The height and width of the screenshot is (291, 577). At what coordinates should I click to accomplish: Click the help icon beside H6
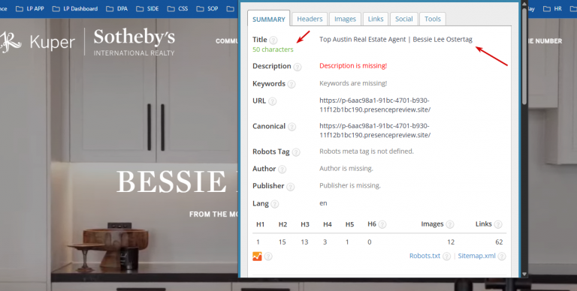point(382,224)
